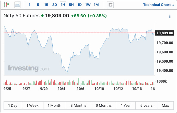Open the news overlay icon

110,5
